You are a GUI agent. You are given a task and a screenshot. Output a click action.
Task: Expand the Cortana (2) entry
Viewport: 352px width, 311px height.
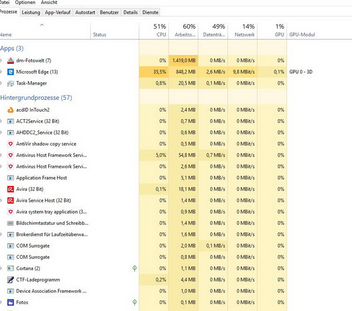point(2,268)
